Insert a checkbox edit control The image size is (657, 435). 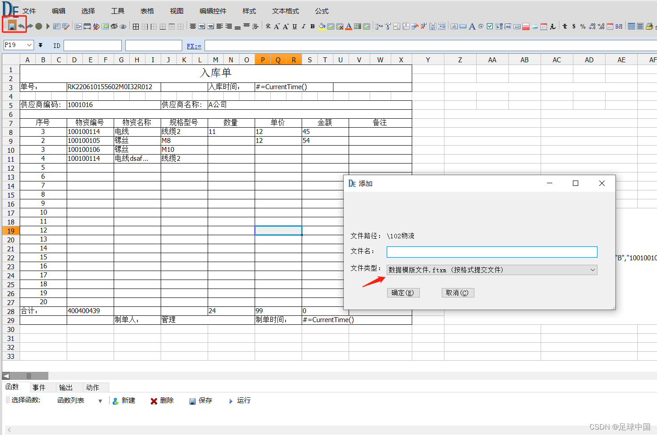click(x=490, y=26)
